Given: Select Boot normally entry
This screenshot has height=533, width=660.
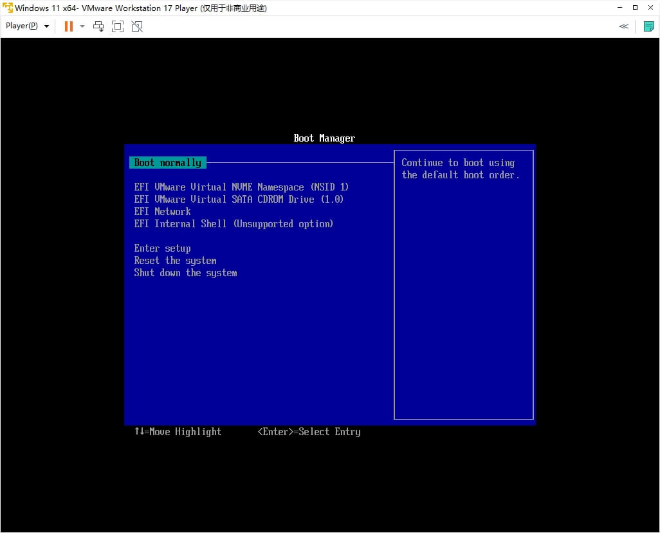Looking at the screenshot, I should pos(167,163).
